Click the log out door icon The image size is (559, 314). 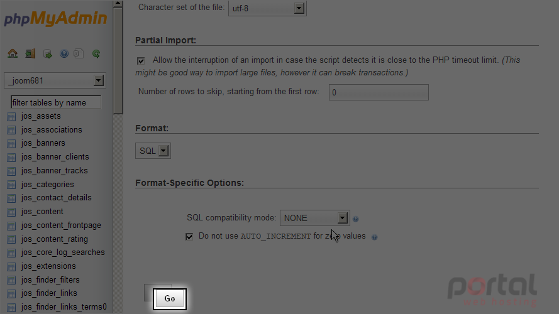[x=30, y=54]
